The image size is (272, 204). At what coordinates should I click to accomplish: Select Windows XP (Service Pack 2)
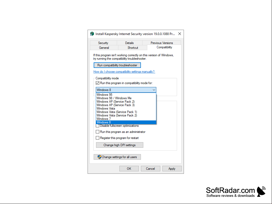(x=126, y=102)
